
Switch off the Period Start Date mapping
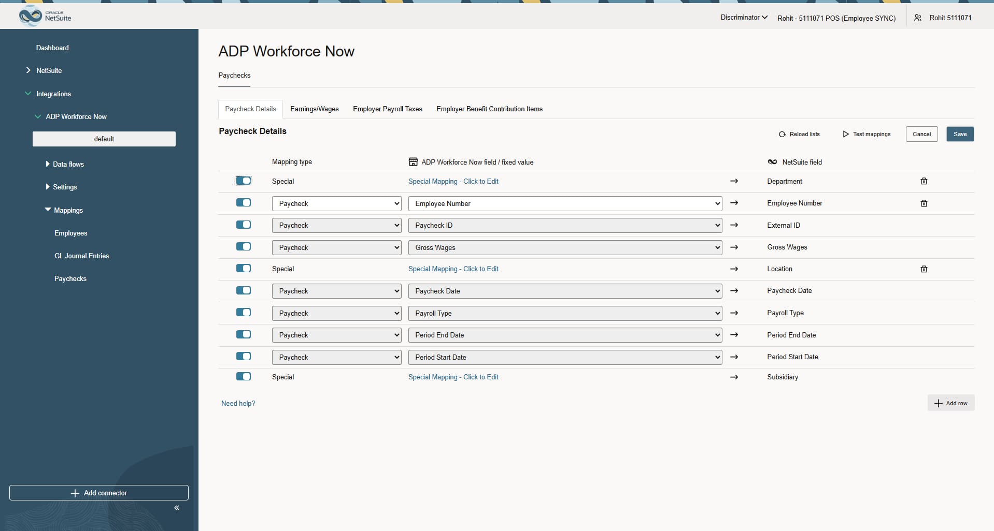tap(244, 356)
